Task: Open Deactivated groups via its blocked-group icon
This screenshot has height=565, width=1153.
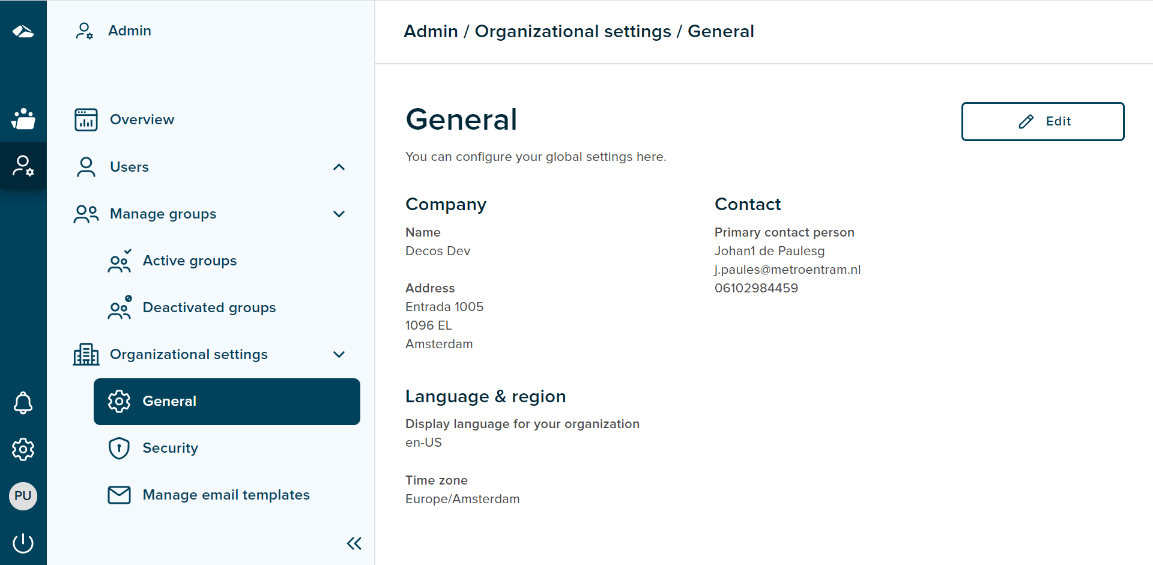Action: pos(119,307)
